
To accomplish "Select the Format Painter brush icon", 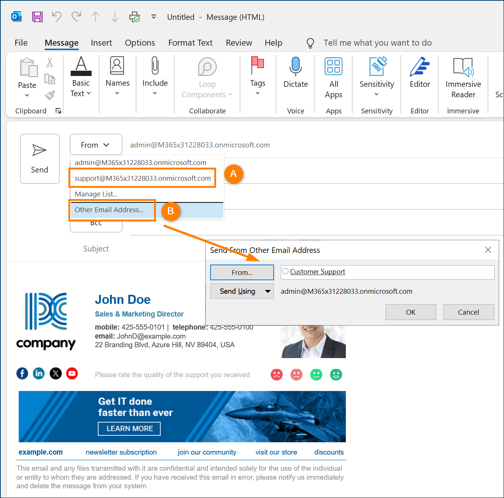I will pyautogui.click(x=50, y=95).
